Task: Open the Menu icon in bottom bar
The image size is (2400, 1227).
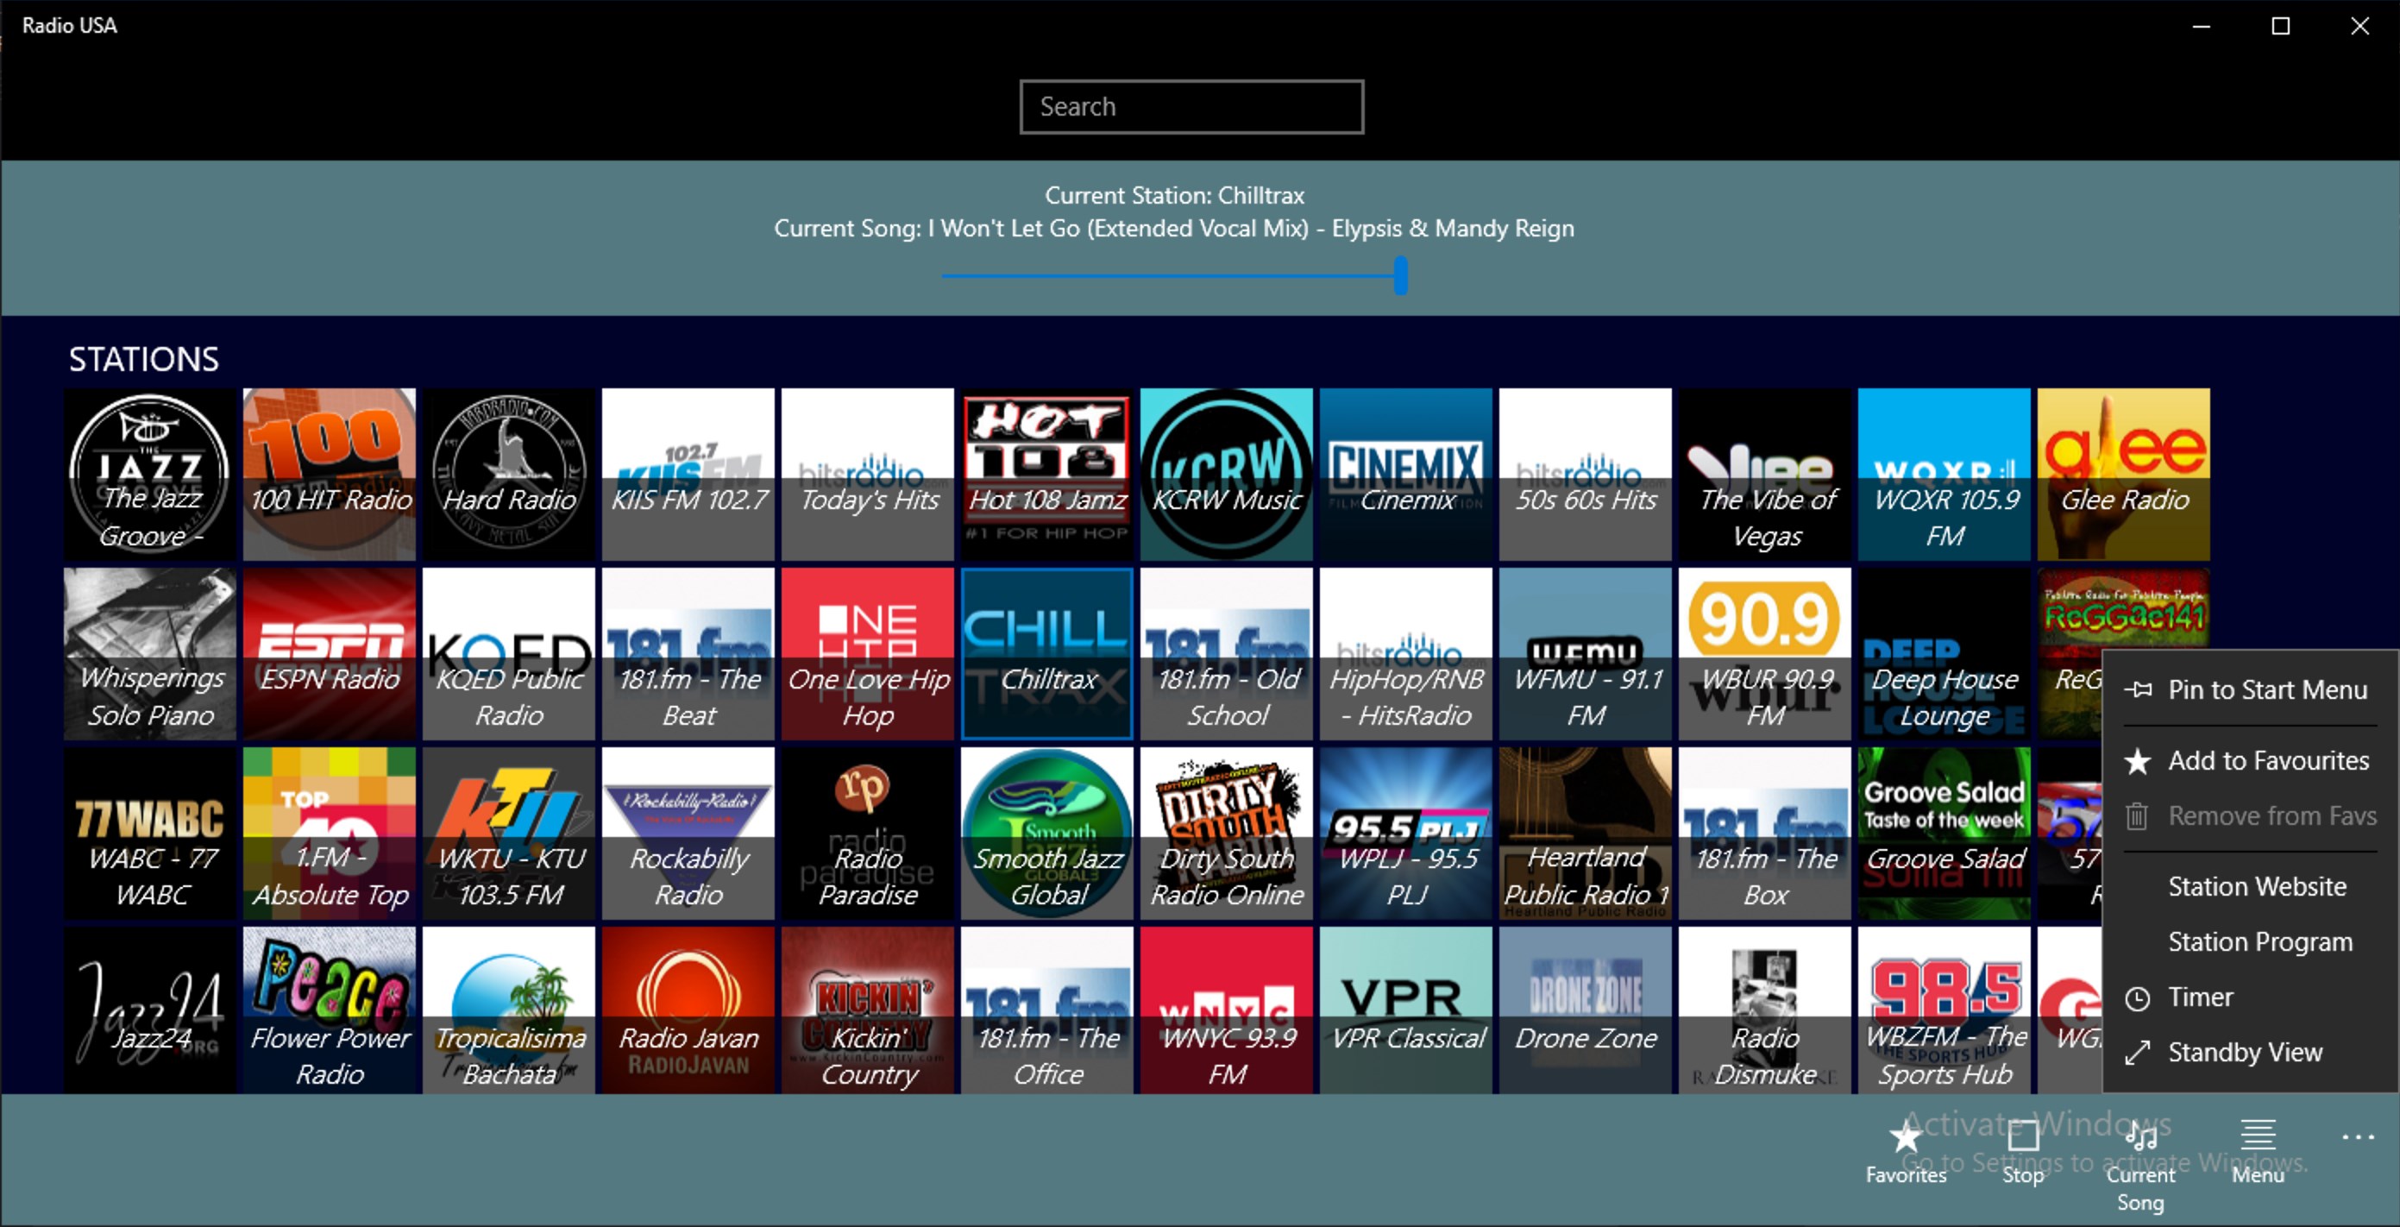Action: pos(2258,1137)
